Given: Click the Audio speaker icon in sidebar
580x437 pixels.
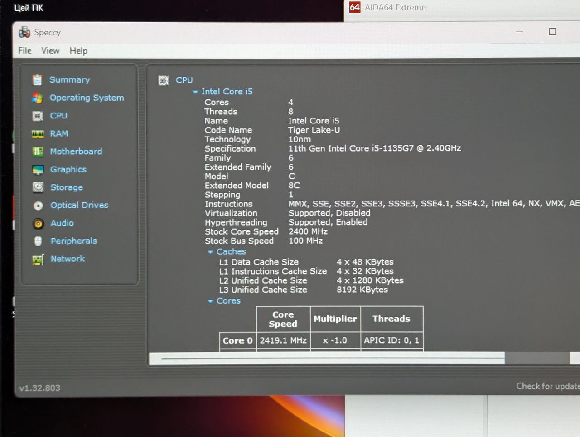Looking at the screenshot, I should point(38,223).
